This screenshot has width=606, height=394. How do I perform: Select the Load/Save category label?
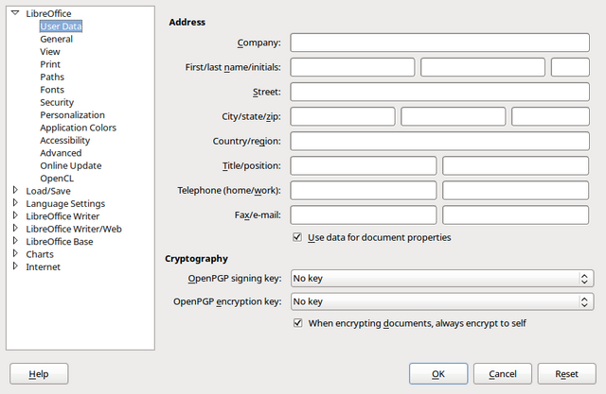pos(48,191)
